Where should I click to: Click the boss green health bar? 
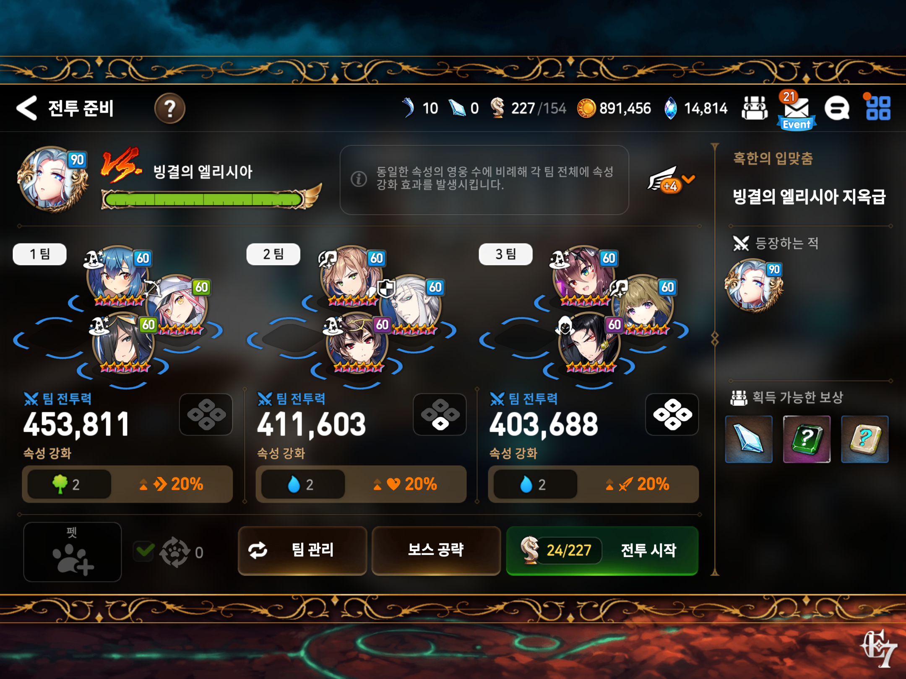(204, 200)
